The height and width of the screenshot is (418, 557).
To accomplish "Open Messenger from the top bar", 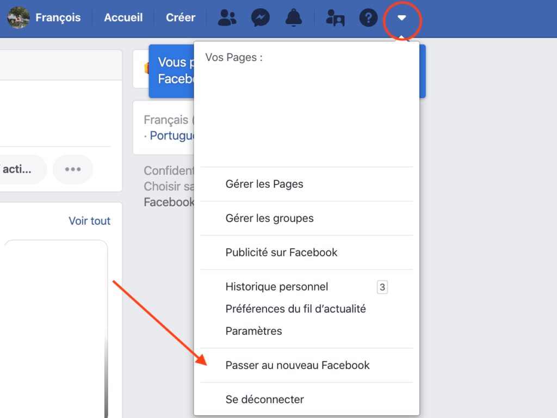I will [260, 17].
